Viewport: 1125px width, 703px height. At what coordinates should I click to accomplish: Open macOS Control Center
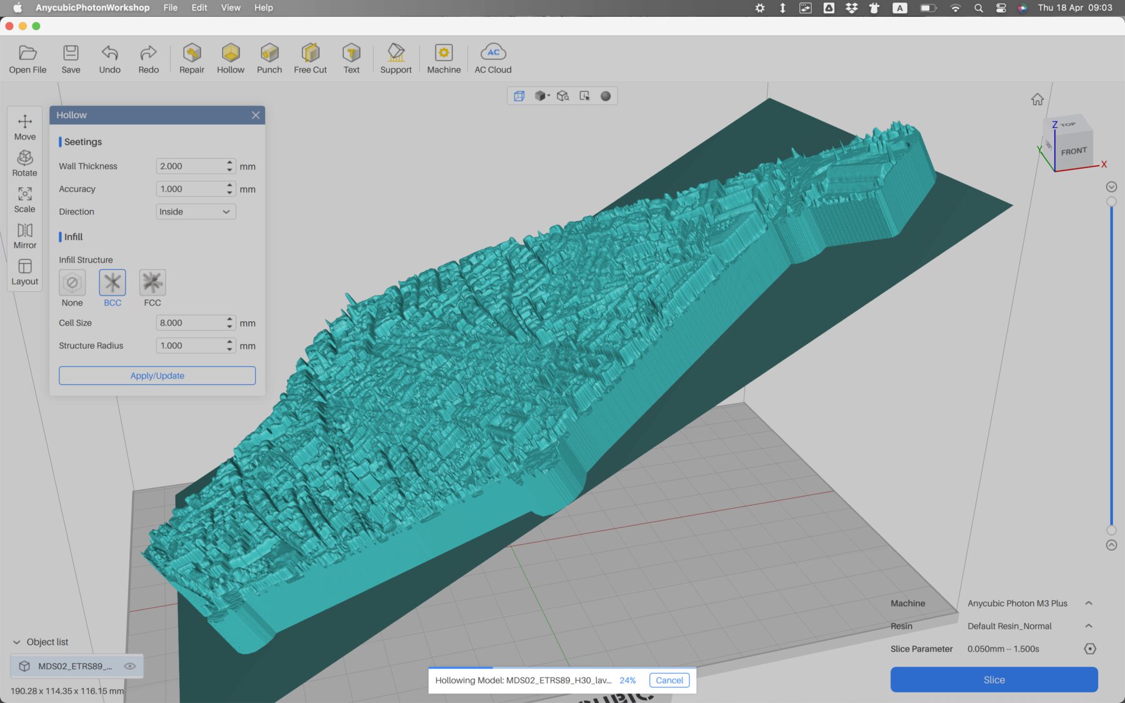[1001, 7]
